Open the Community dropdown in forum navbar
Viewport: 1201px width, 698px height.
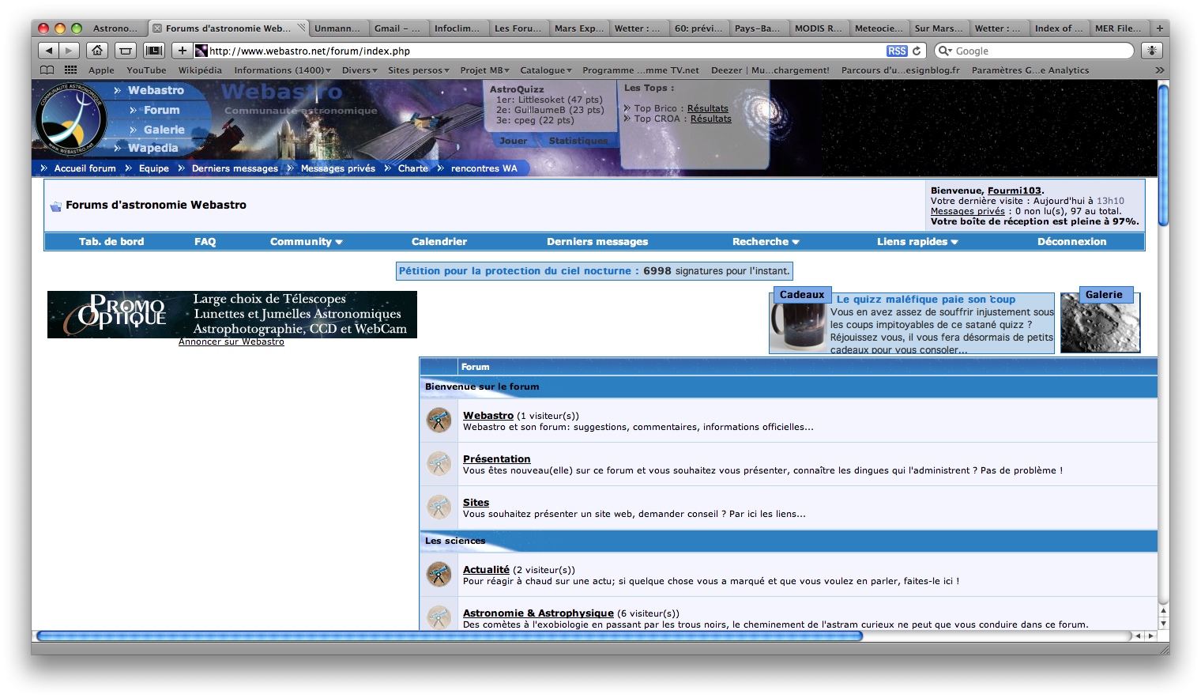[306, 242]
